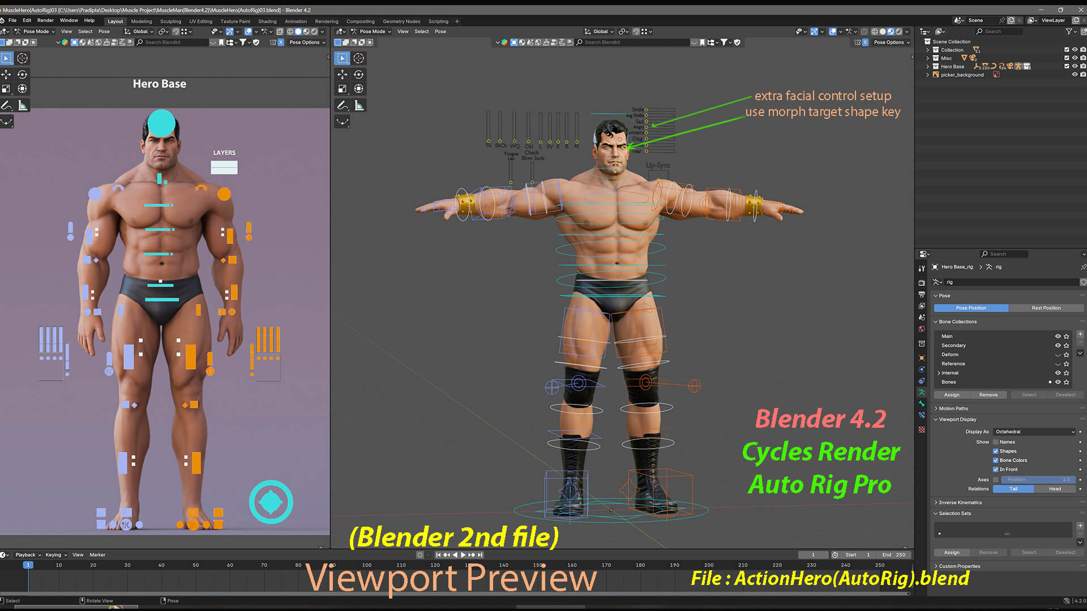The width and height of the screenshot is (1087, 611).
Task: Switch right viewport to wireframe shading
Action: (875, 32)
